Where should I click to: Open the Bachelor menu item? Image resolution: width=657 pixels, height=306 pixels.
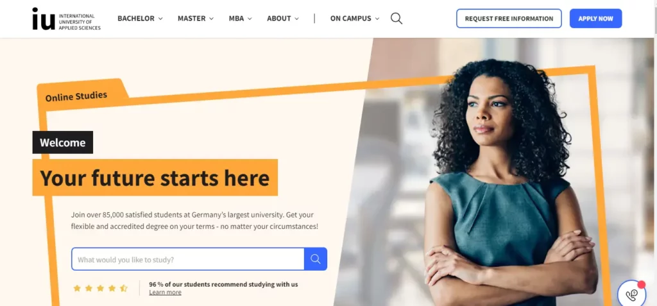click(136, 19)
